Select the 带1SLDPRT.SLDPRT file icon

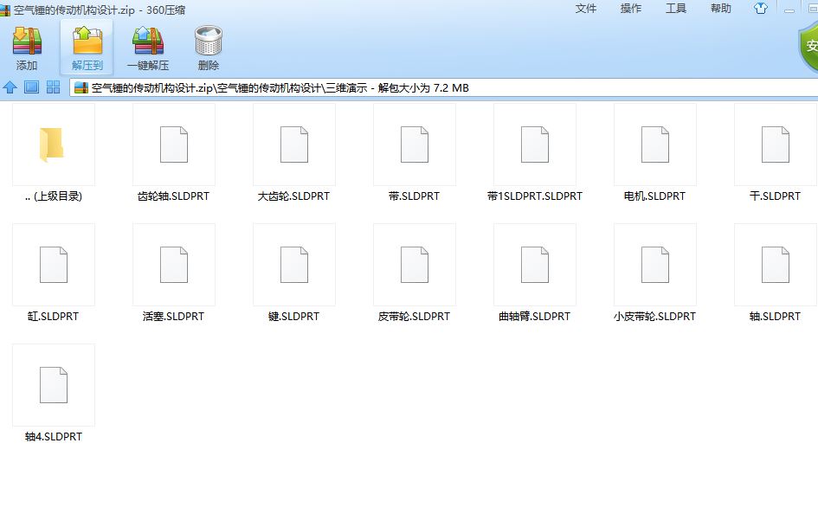(x=535, y=144)
